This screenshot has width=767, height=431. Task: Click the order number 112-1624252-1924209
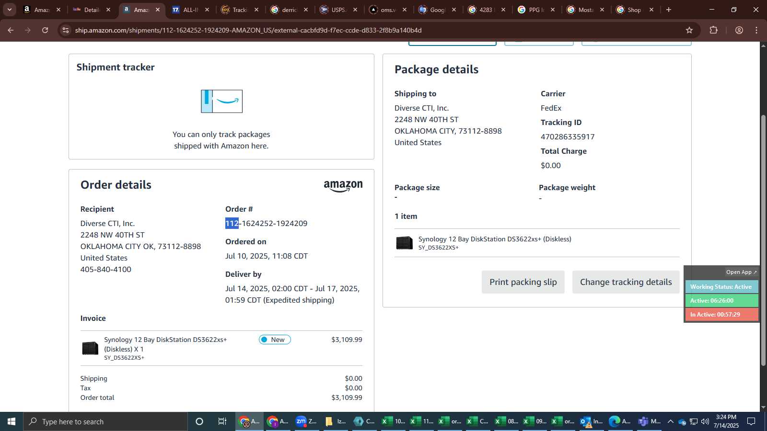[x=267, y=223]
